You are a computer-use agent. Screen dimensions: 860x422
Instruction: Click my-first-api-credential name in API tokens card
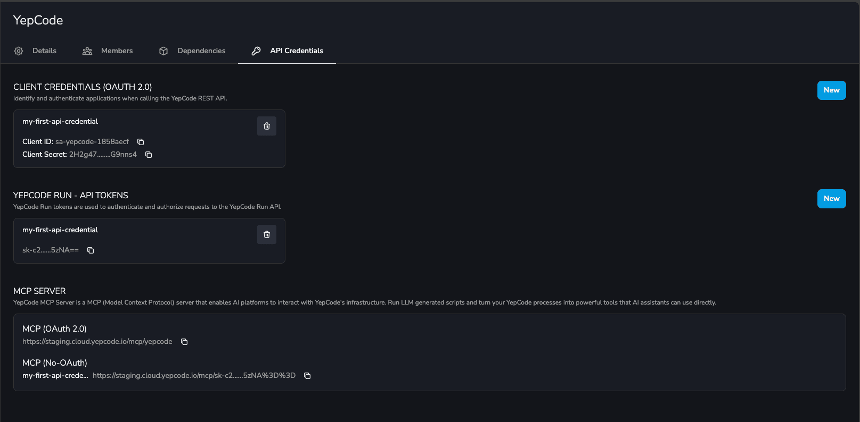(x=60, y=230)
